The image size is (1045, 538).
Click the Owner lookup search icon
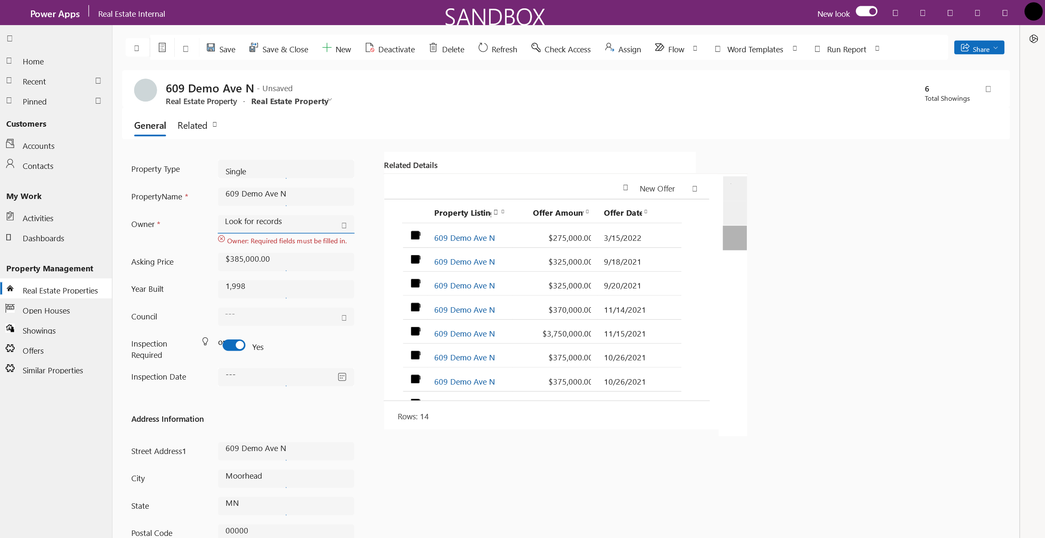(x=344, y=226)
